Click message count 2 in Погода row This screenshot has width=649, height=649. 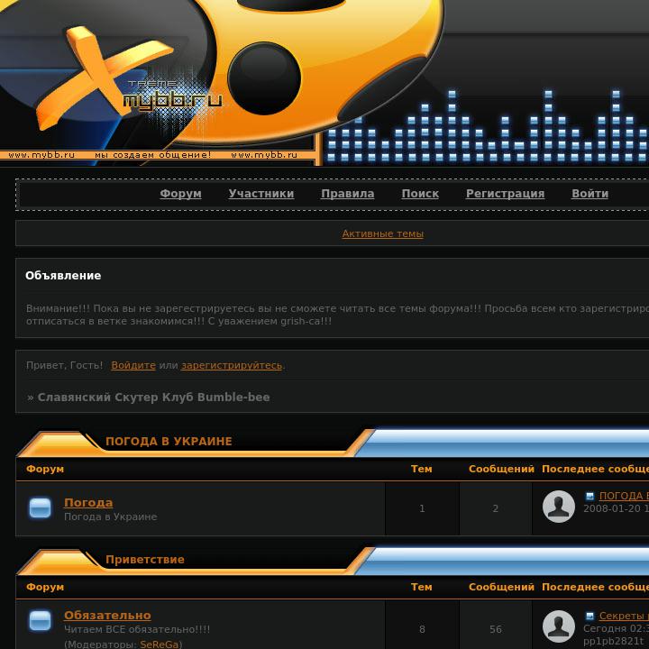pyautogui.click(x=496, y=508)
